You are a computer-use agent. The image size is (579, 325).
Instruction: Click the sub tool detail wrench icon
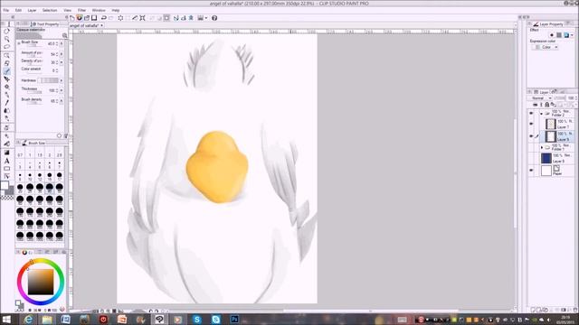[x=66, y=135]
